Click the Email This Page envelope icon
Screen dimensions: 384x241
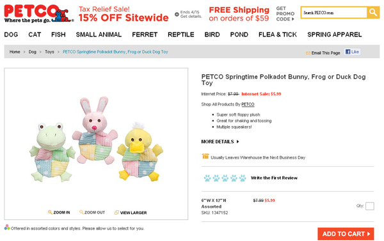pos(308,53)
